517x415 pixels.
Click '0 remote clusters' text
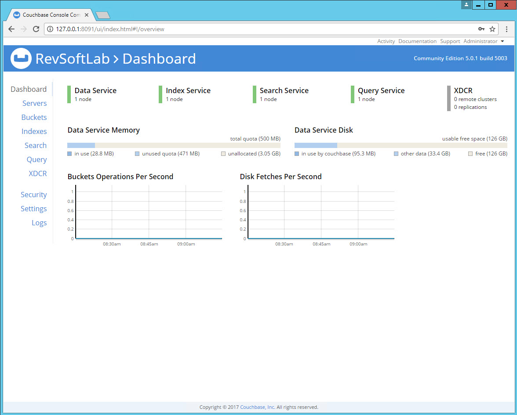pos(475,99)
